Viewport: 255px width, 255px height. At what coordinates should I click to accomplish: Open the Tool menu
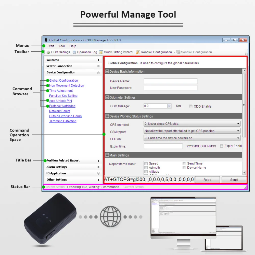click(62, 46)
